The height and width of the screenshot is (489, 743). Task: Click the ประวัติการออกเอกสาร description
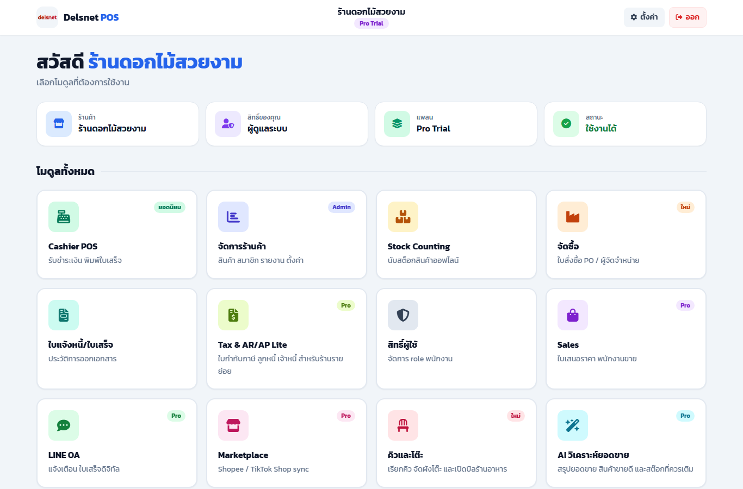[x=83, y=359]
